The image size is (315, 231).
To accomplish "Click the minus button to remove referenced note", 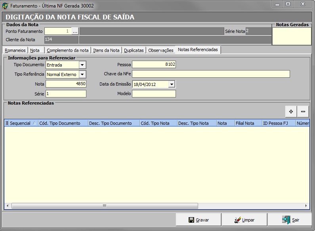I will [303, 112].
